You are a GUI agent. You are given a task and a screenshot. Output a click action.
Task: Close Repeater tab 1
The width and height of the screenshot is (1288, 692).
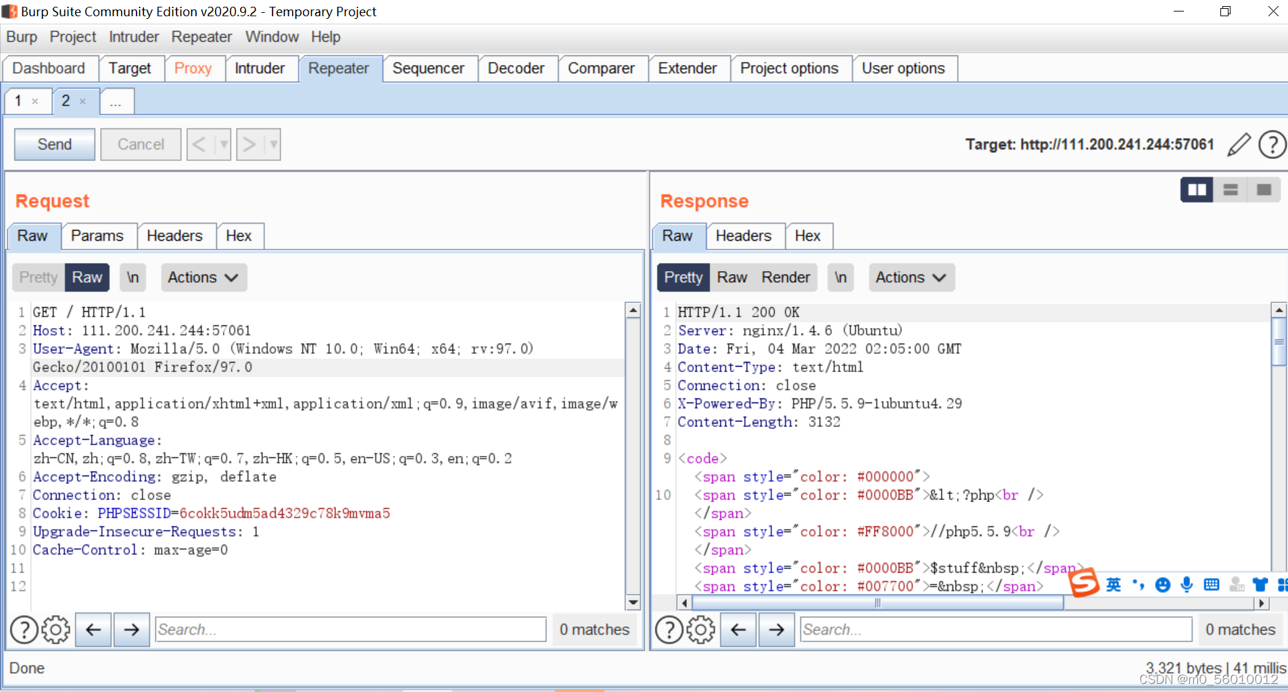35,101
